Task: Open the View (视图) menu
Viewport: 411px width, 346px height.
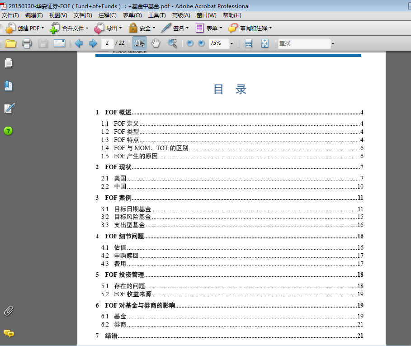Action: (x=58, y=15)
